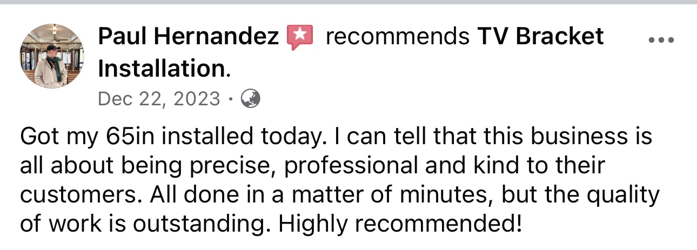Open the Dec 22, 2023 timestamp

click(159, 99)
